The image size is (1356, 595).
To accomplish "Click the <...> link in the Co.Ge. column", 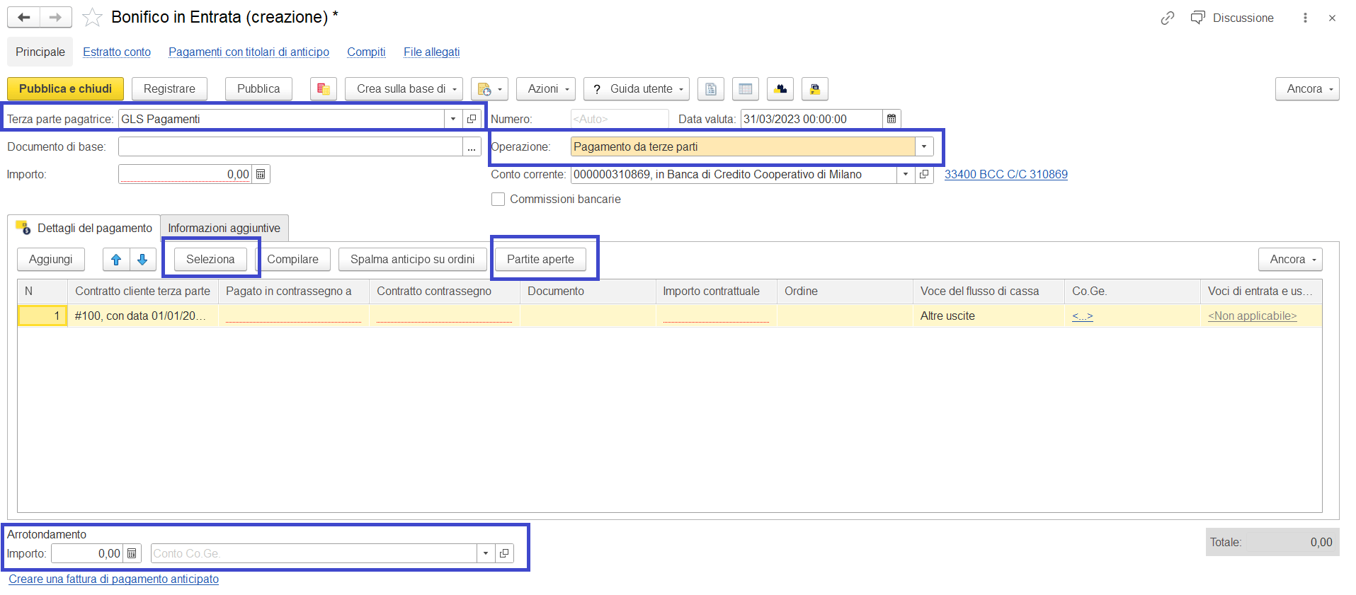I will coord(1082,316).
